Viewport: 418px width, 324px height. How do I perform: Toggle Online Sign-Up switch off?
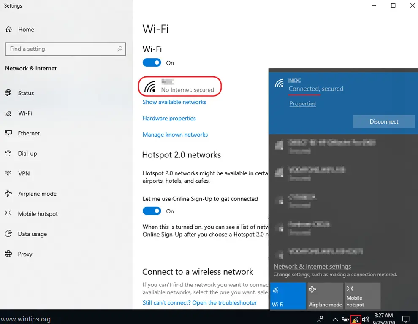pos(152,211)
